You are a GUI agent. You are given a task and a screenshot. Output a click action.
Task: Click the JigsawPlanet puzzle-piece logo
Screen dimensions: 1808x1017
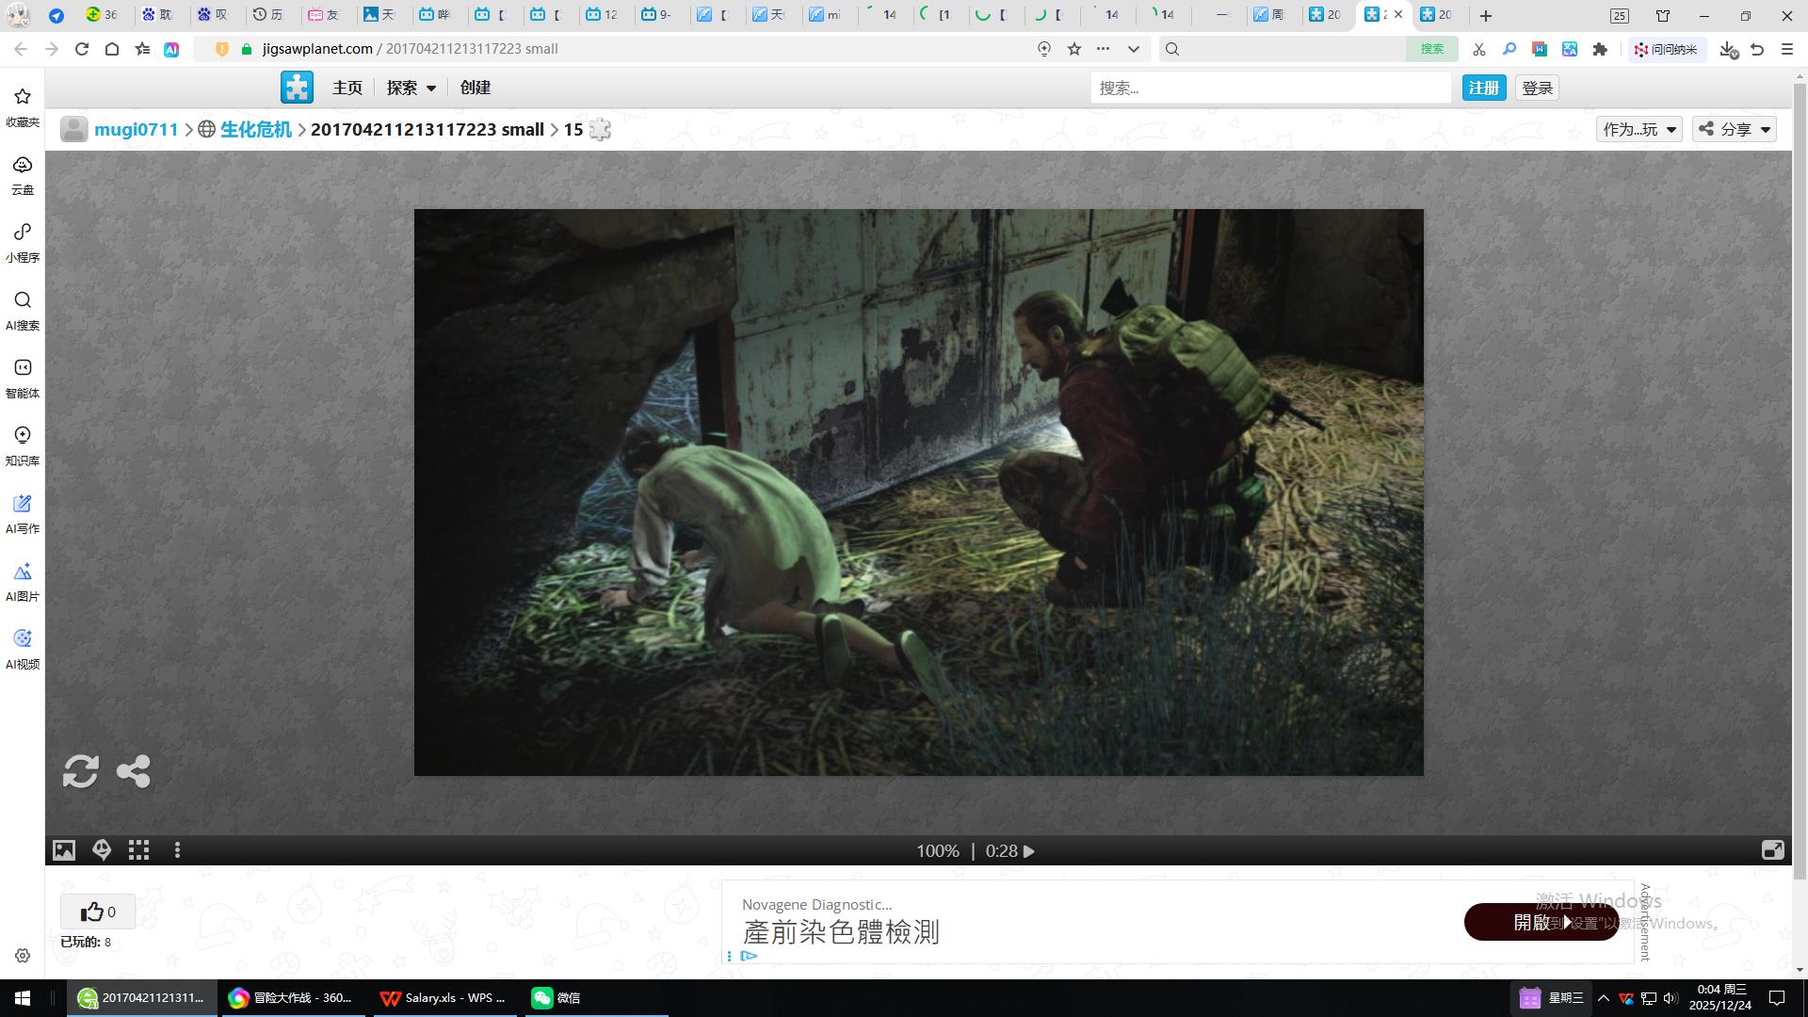297,88
